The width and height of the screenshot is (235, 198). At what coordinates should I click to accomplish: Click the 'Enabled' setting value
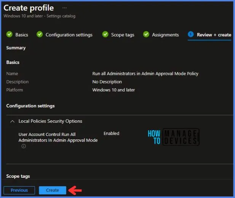[111, 133]
